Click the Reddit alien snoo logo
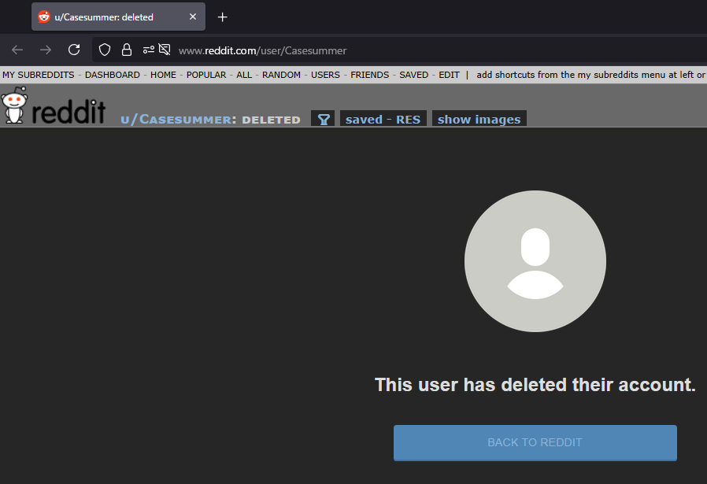707x484 pixels. pyautogui.click(x=14, y=105)
